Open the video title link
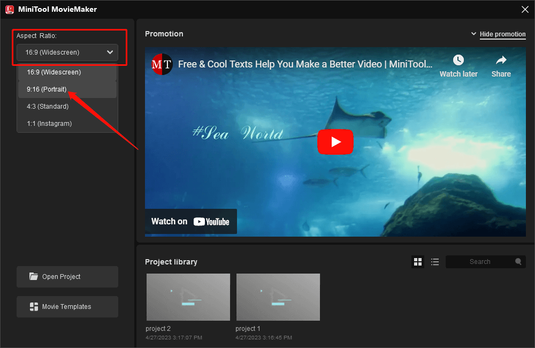The width and height of the screenshot is (535, 348). pos(305,64)
